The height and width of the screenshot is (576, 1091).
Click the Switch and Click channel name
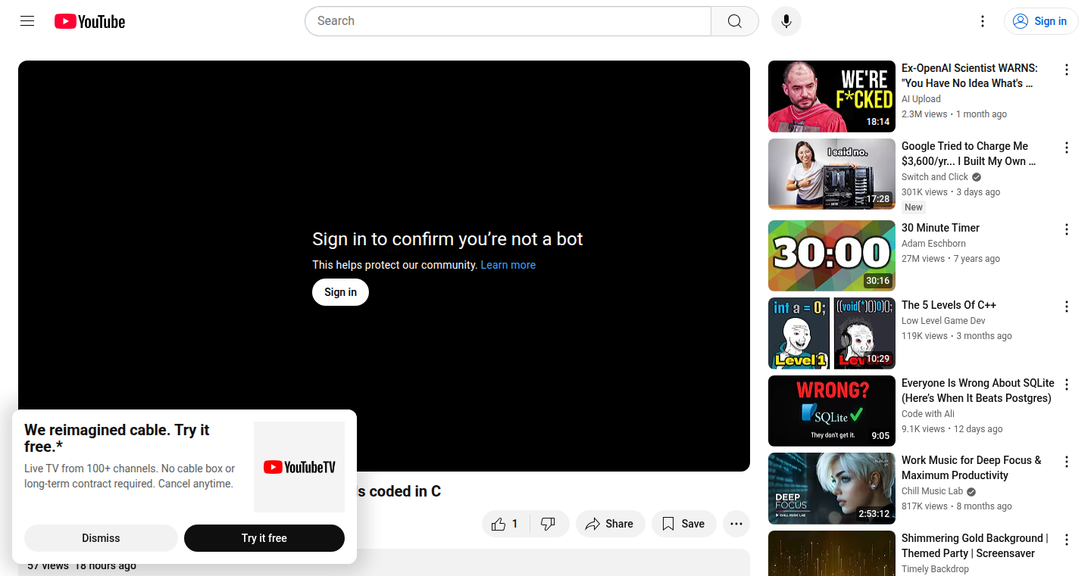tap(935, 177)
